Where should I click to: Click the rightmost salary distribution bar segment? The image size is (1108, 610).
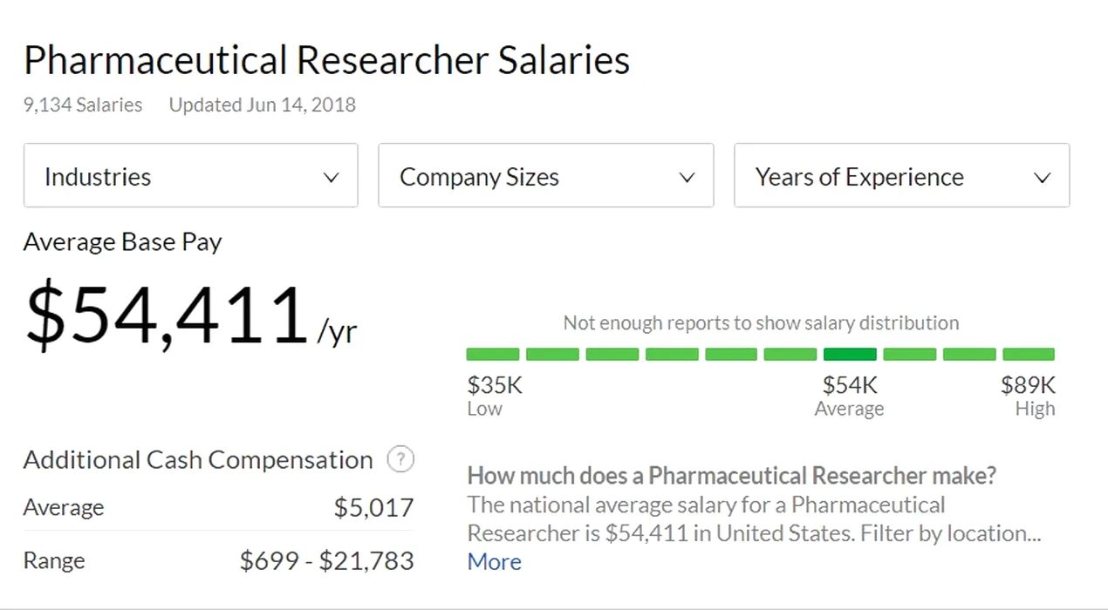[x=1028, y=355]
